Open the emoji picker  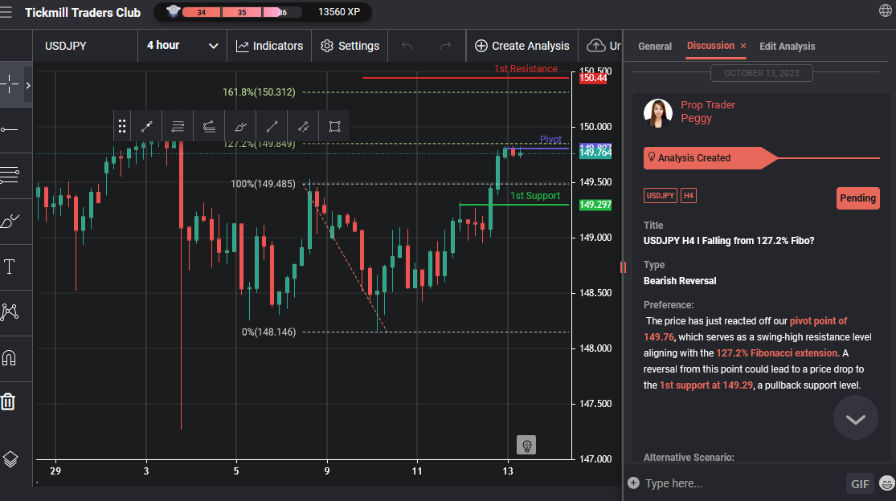click(887, 483)
